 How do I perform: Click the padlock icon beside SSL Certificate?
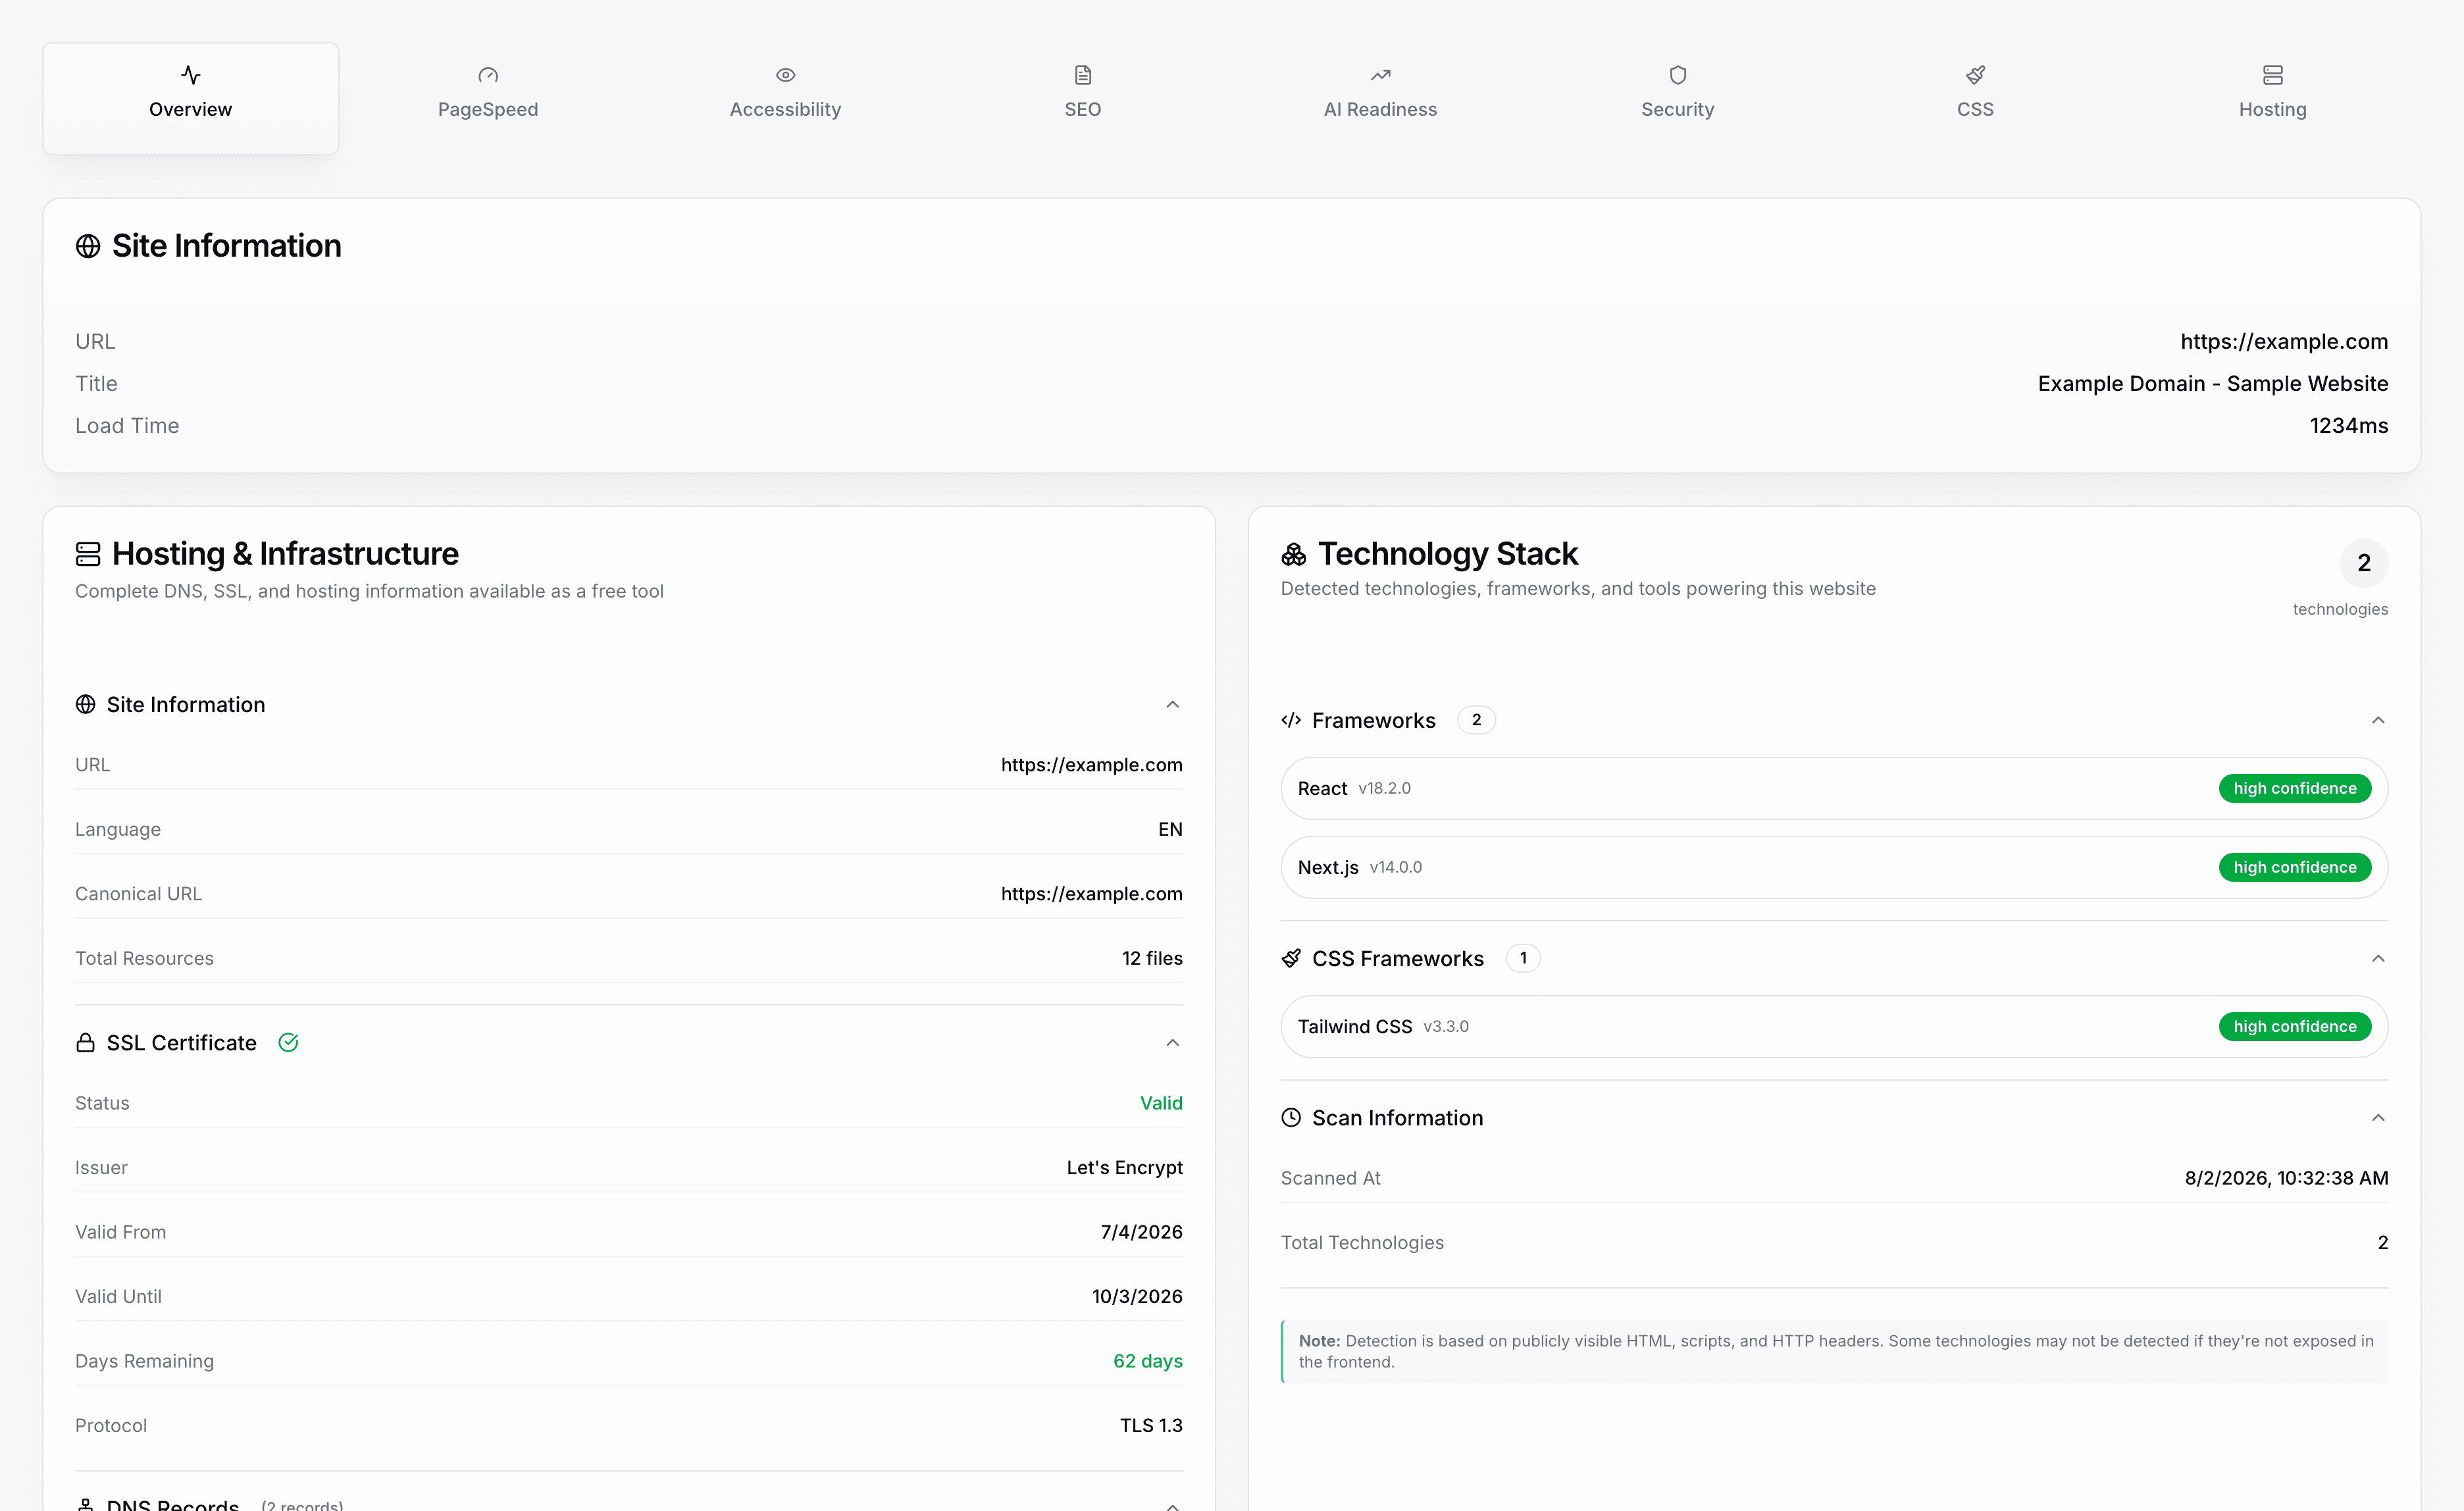click(x=86, y=1043)
